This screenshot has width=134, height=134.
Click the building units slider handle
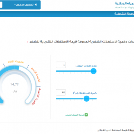93,71
